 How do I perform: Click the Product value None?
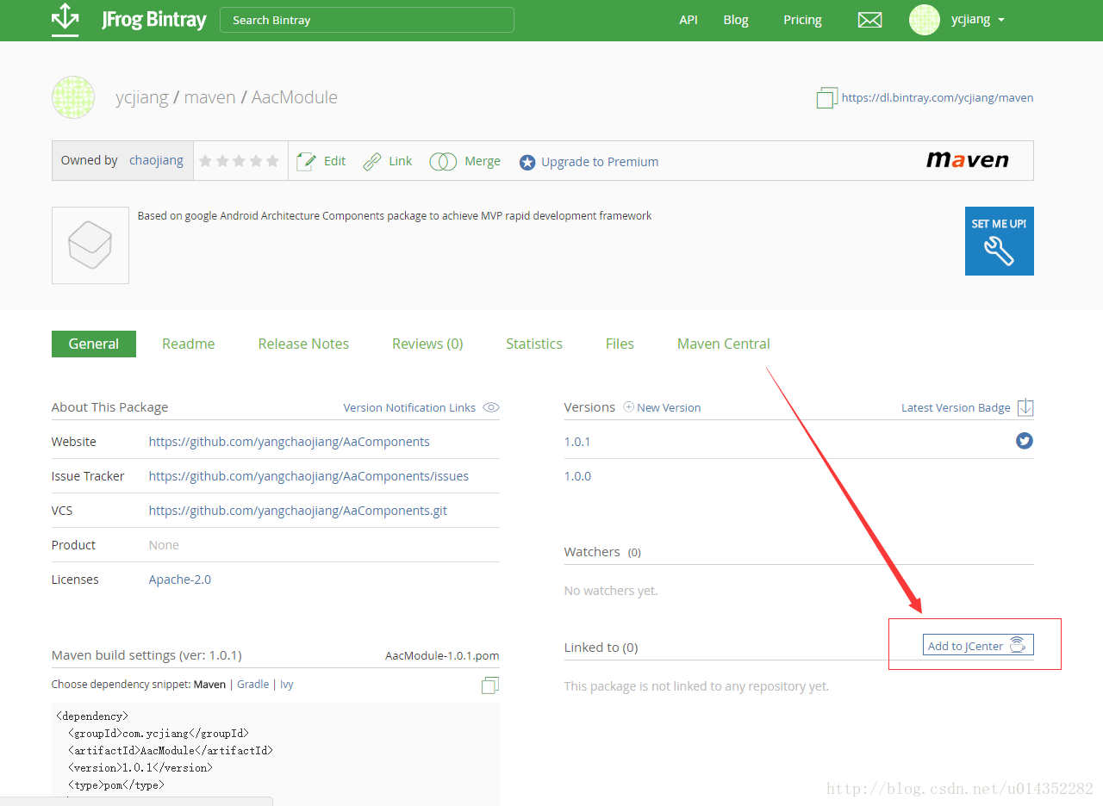(164, 545)
